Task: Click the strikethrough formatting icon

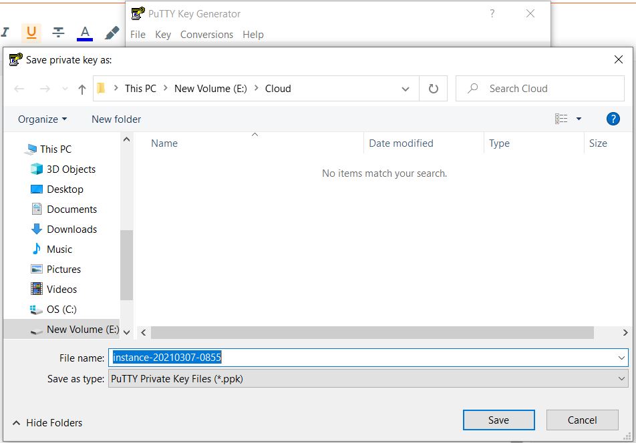Action: pos(57,31)
